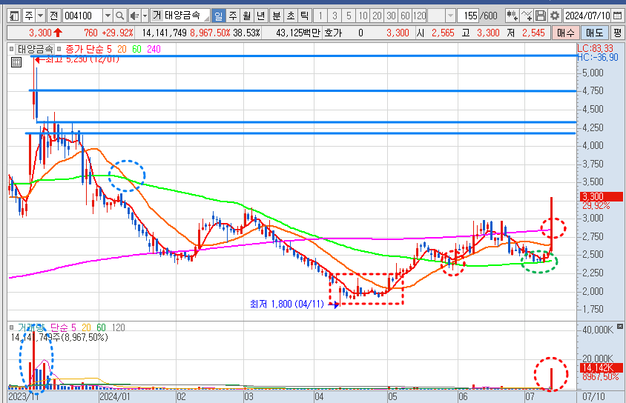Viewport: 626px width, 403px height.
Task: Expand the sound options dropdown arrow
Action: tap(145, 16)
